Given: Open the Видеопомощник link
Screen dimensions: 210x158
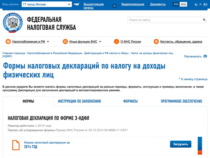Looking at the screenshot, I should [133, 4].
